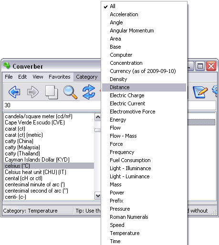The width and height of the screenshot is (219, 245).
Task: Choose Energy category
Action: [x=144, y=120]
